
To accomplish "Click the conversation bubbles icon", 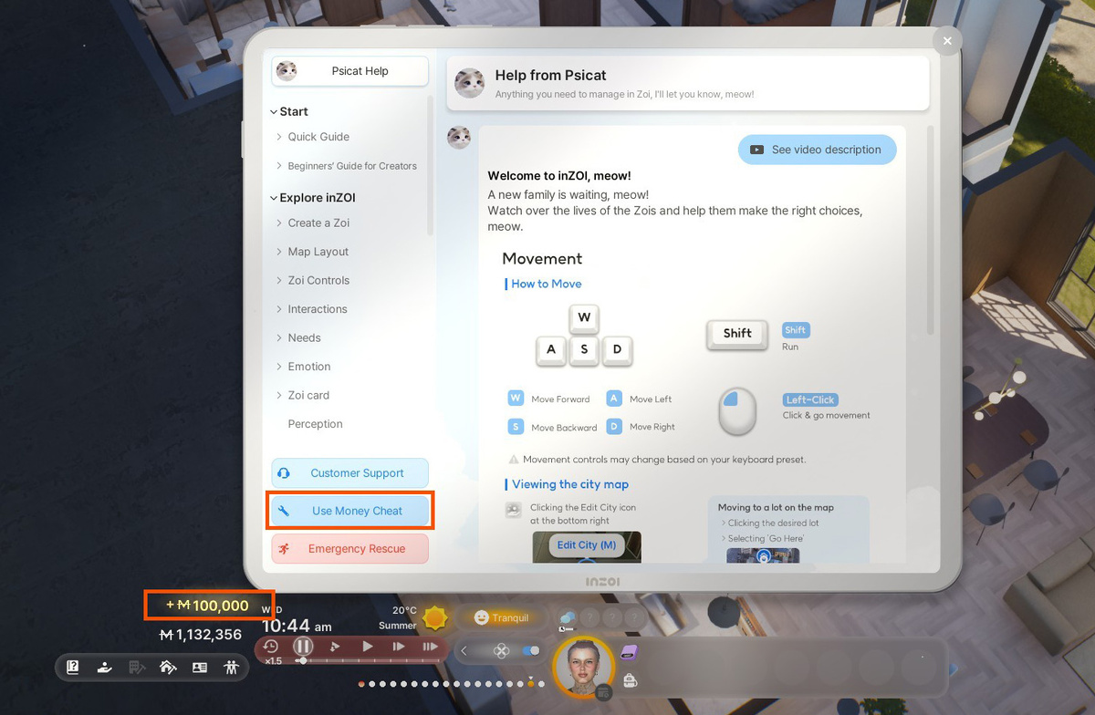I will pos(568,619).
